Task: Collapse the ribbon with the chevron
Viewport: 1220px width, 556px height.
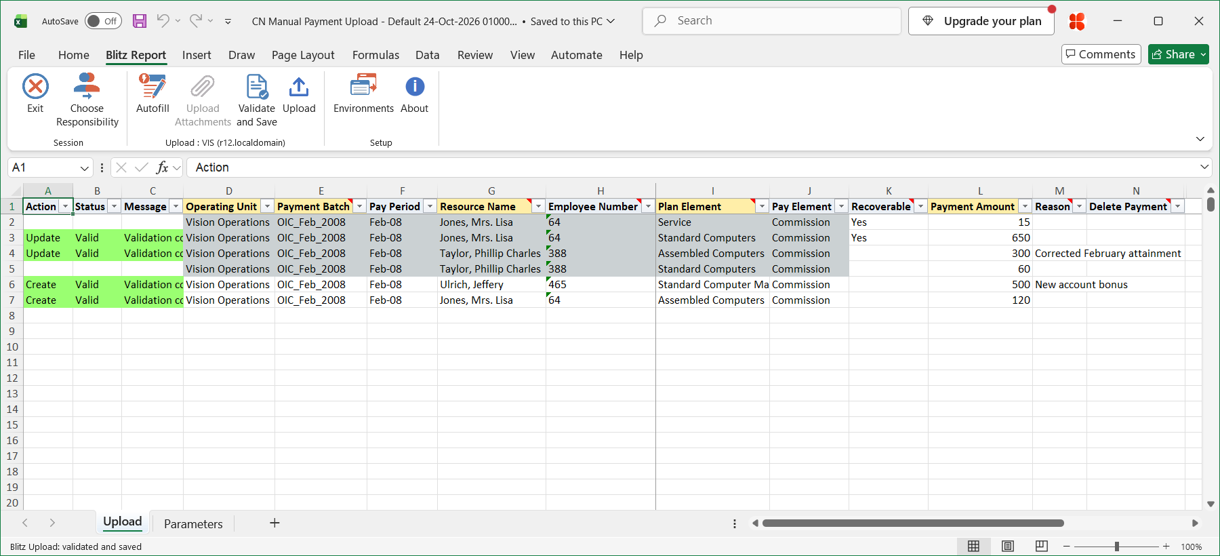Action: coord(1200,139)
